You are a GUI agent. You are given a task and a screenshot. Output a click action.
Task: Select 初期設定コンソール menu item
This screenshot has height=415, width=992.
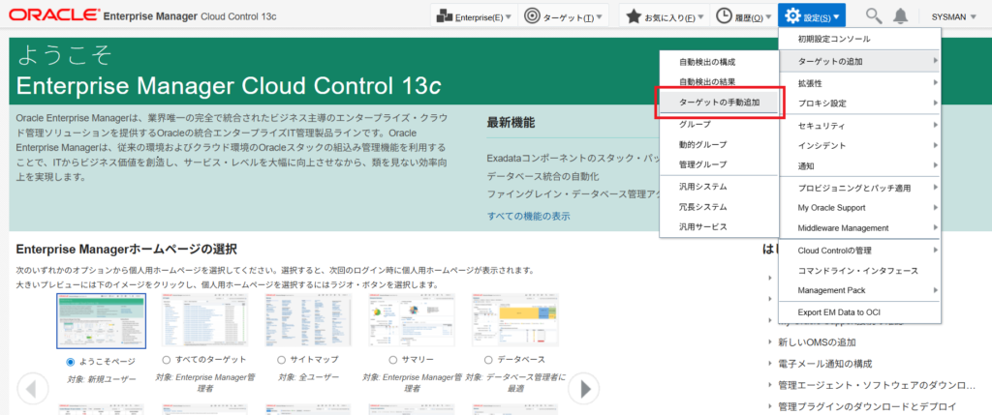pos(833,40)
